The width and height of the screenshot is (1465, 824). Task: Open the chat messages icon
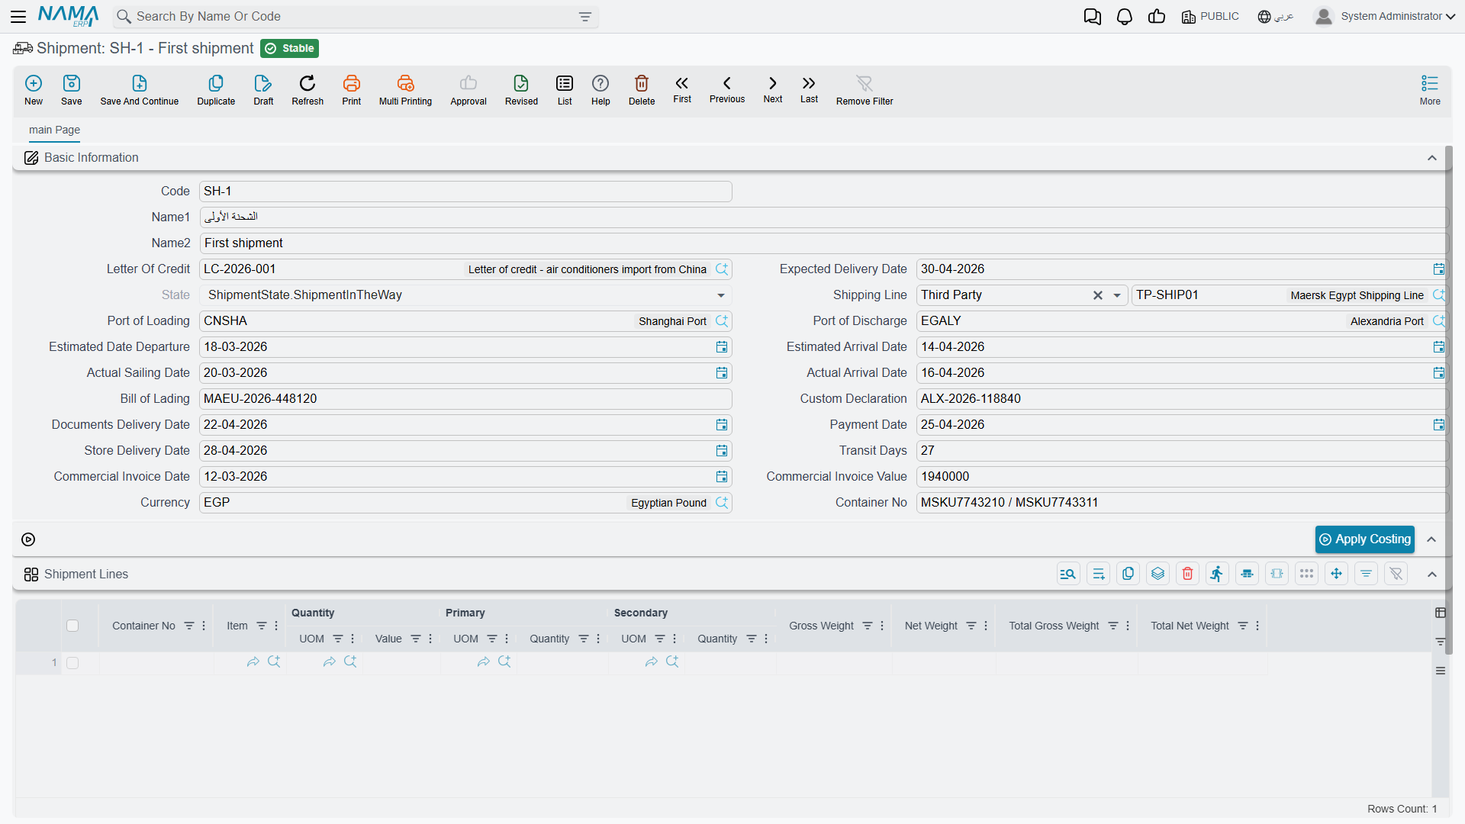tap(1092, 17)
